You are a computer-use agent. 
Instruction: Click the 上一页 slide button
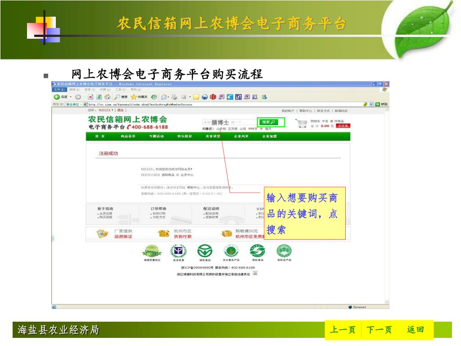[x=343, y=330]
